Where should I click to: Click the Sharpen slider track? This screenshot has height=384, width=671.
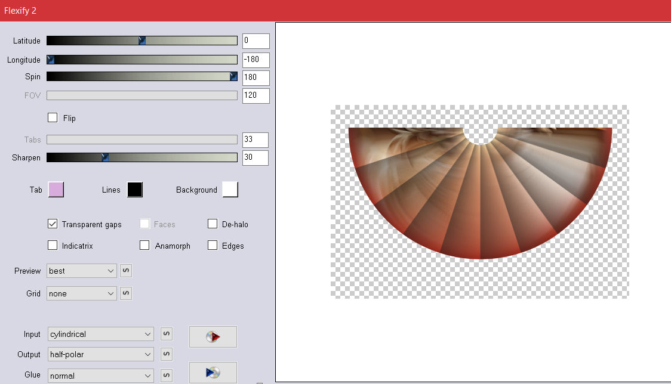point(167,157)
